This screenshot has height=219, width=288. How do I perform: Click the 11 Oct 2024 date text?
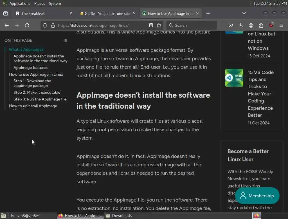[259, 123]
